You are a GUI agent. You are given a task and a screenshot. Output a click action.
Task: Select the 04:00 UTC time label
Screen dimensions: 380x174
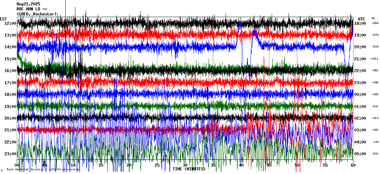pyautogui.click(x=360, y=142)
